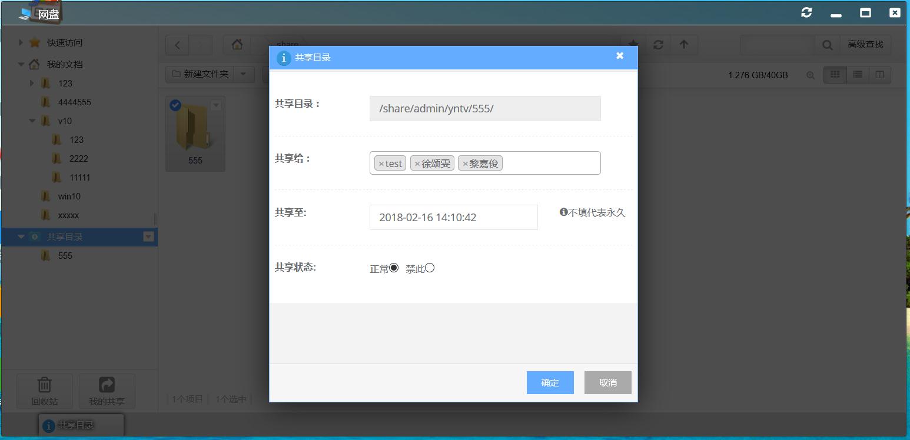Expand the 快速访问 tree node
This screenshot has width=910, height=440.
21,42
